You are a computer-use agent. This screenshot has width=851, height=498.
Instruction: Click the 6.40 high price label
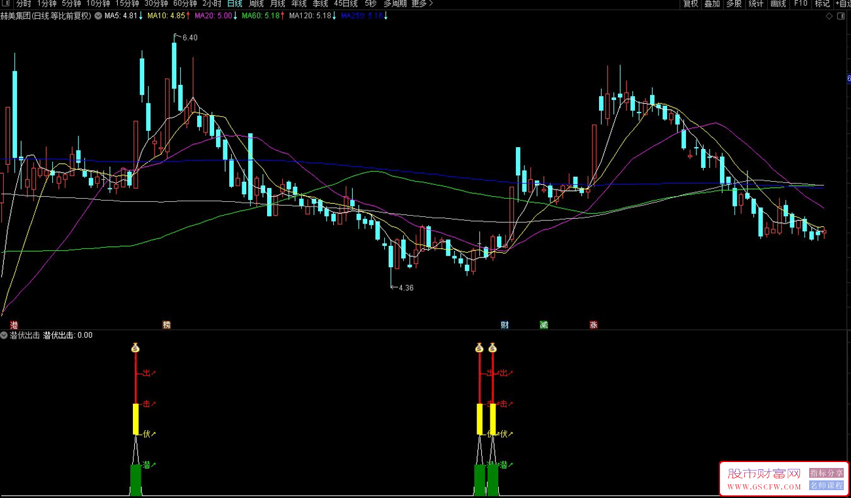click(x=190, y=38)
